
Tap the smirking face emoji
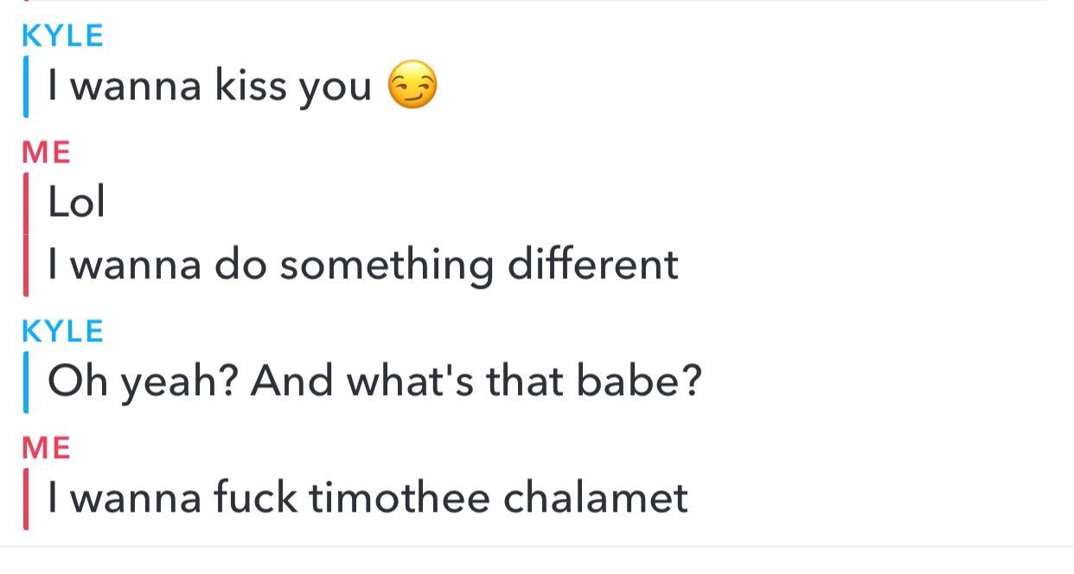coord(412,86)
